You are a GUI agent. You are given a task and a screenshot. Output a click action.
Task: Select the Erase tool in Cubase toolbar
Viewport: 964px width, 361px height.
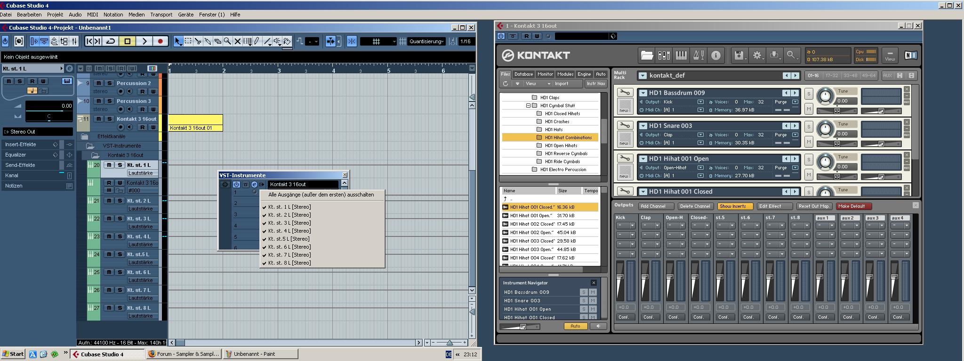tap(217, 41)
